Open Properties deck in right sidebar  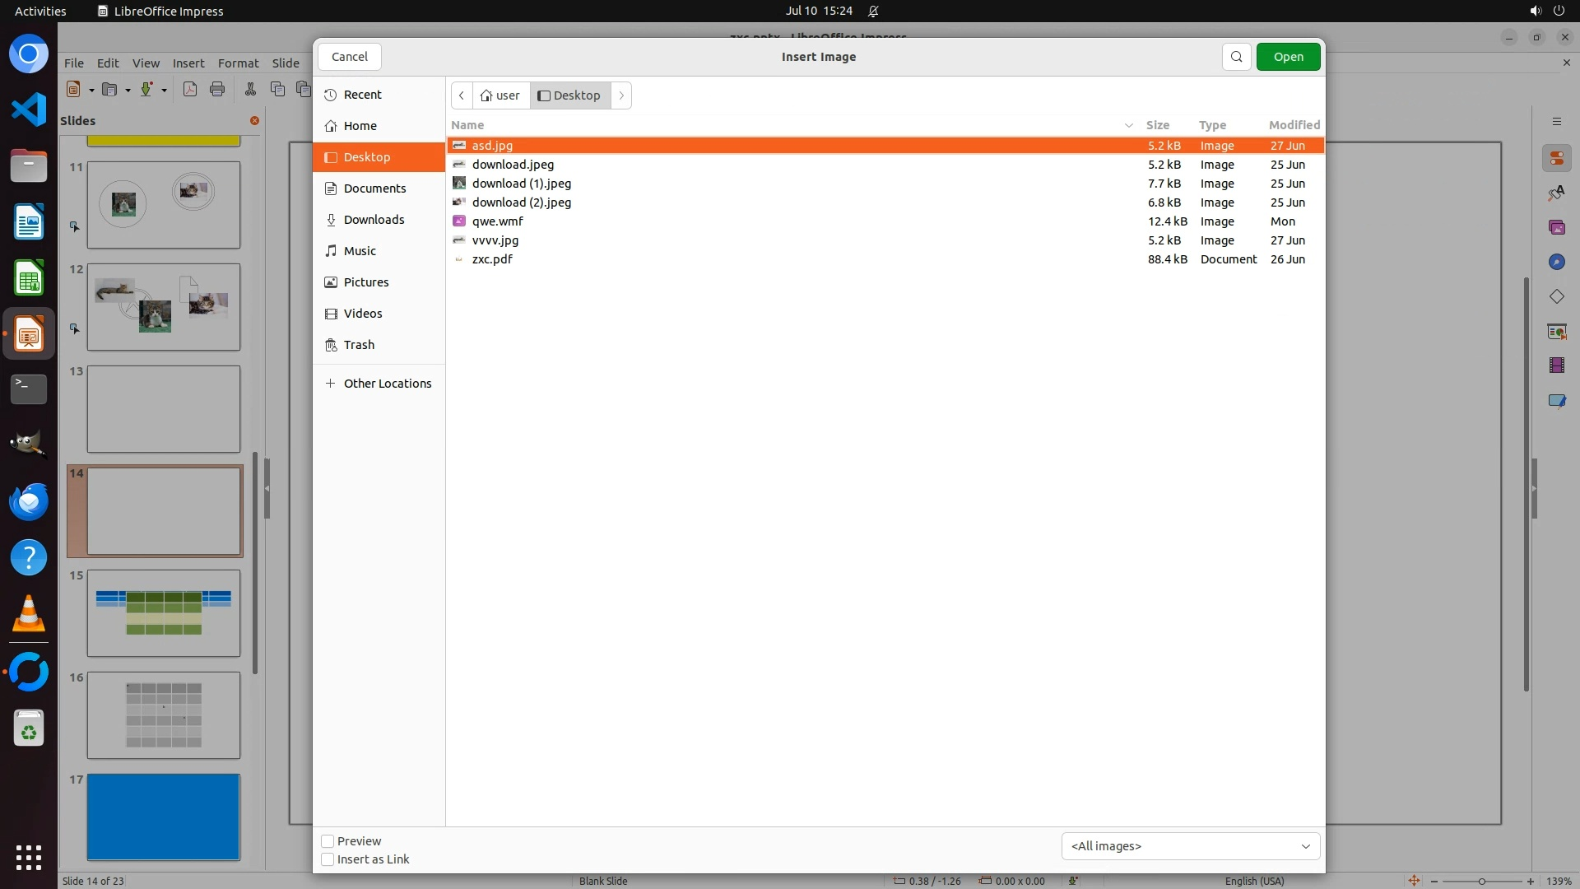pyautogui.click(x=1556, y=158)
